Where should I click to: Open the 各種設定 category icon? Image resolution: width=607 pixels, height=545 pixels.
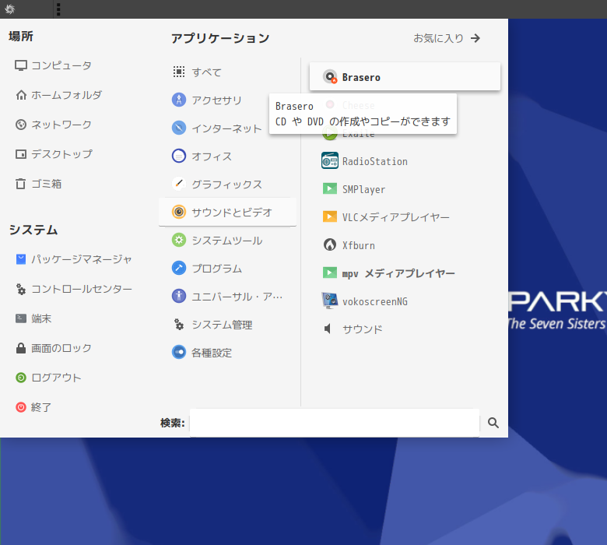pyautogui.click(x=179, y=352)
